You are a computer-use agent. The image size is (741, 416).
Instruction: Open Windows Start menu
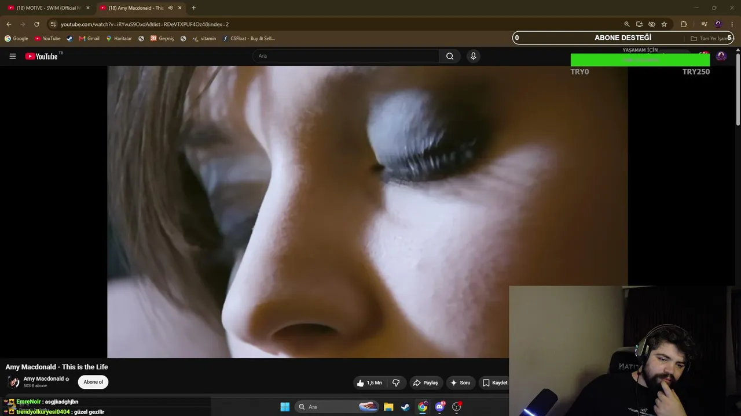[285, 407]
